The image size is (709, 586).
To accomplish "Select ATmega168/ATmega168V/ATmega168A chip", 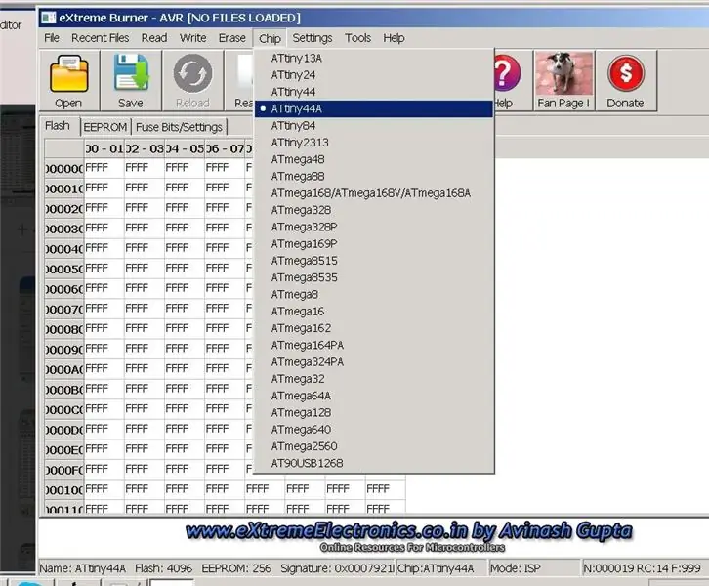I will point(374,193).
